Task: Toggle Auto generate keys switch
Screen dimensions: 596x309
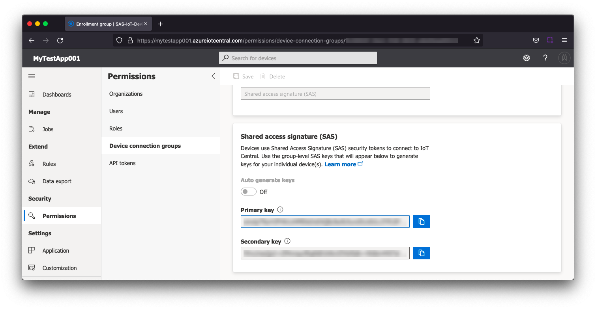Action: click(x=249, y=192)
